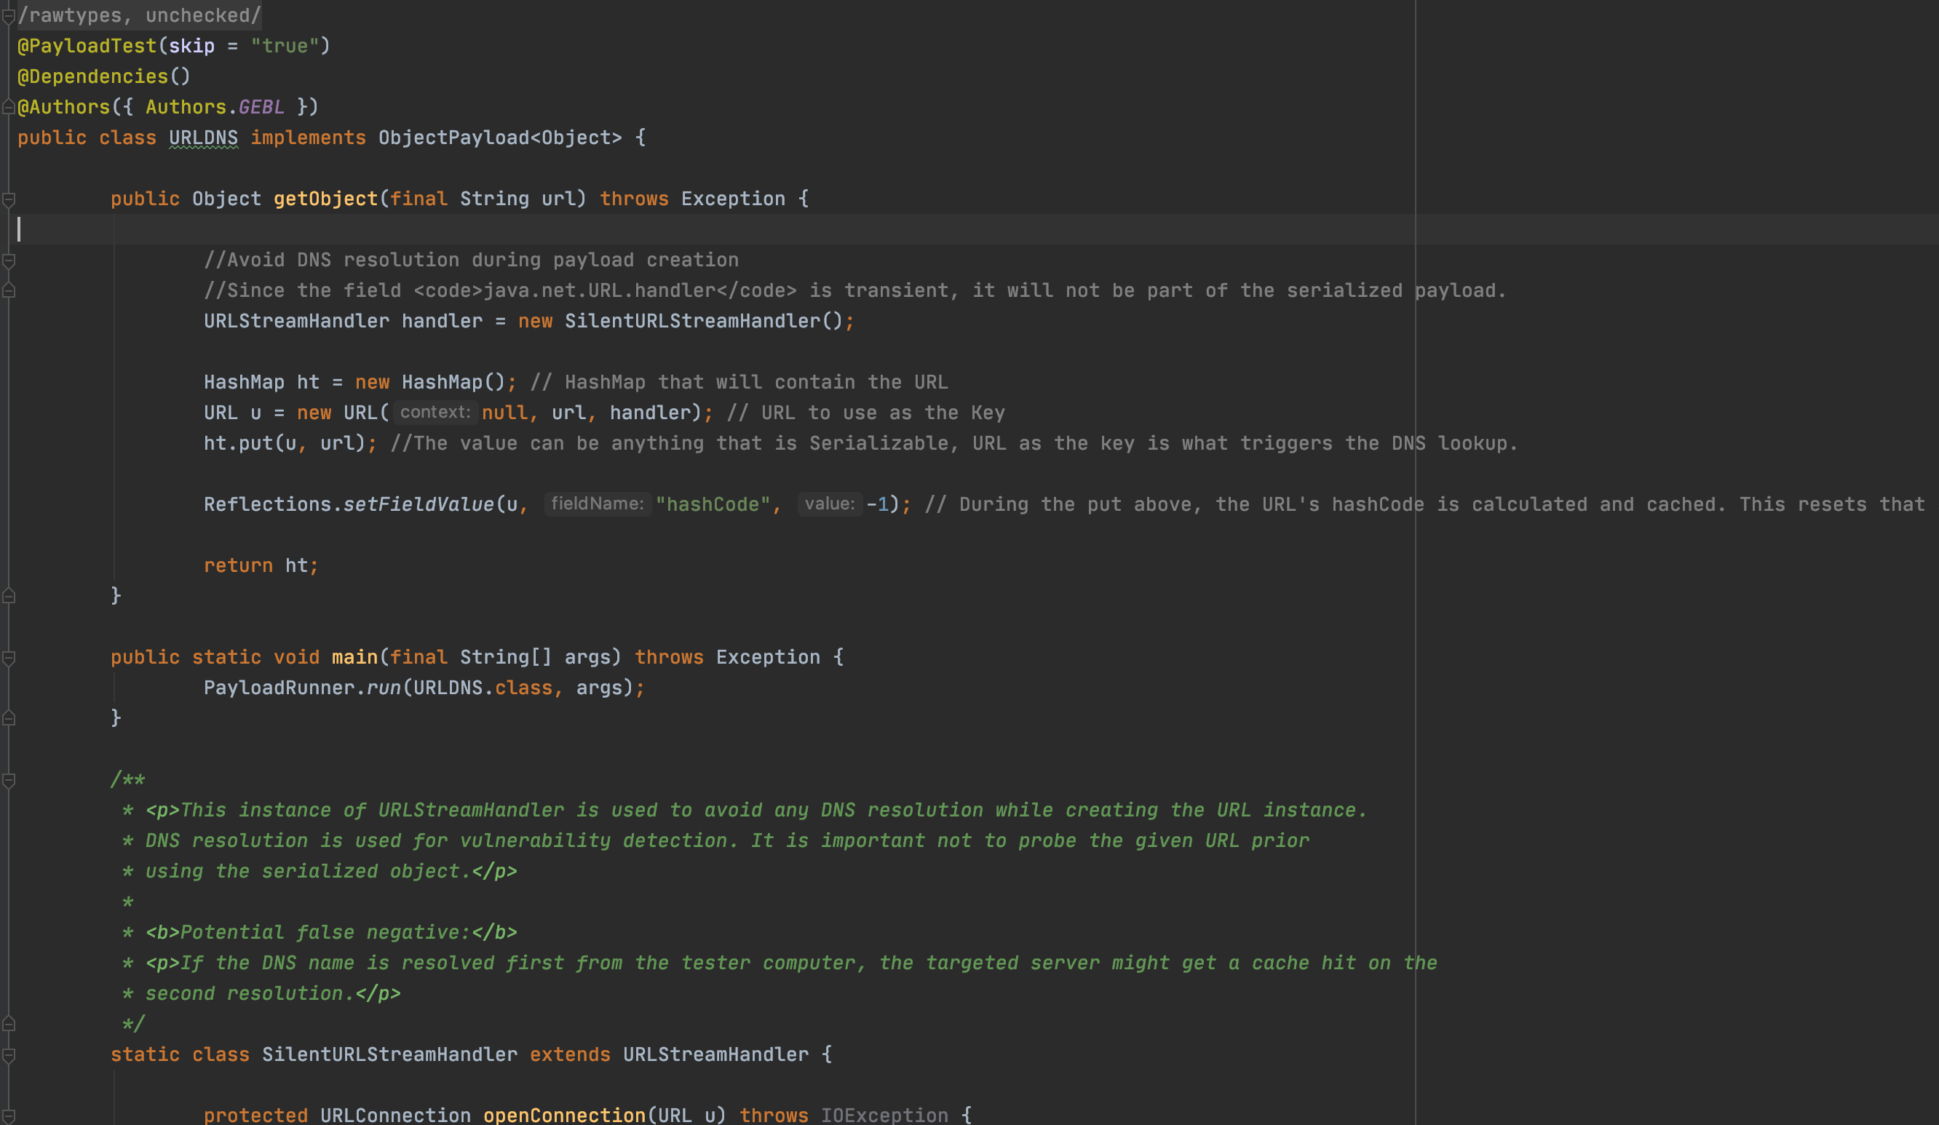Collapse the //Avoid DNS resolution comment block

coord(9,261)
